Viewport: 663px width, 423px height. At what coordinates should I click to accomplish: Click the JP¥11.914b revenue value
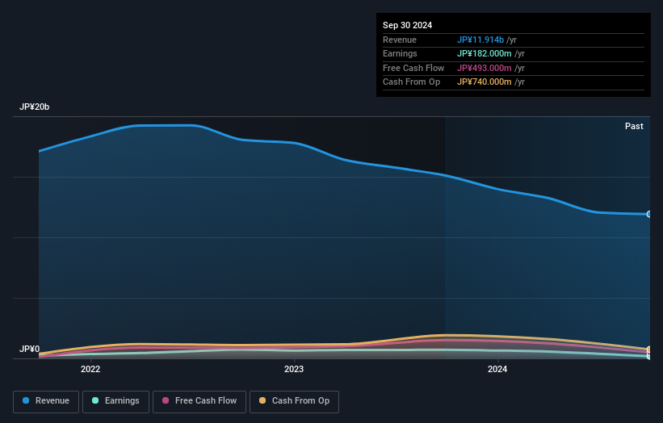480,40
